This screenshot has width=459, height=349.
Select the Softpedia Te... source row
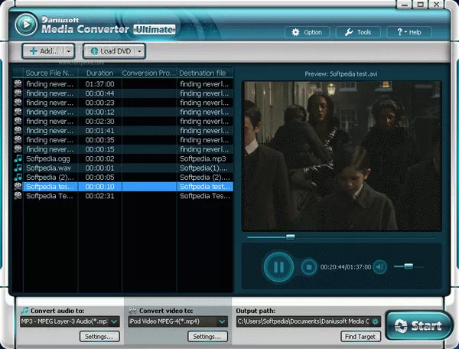point(50,196)
